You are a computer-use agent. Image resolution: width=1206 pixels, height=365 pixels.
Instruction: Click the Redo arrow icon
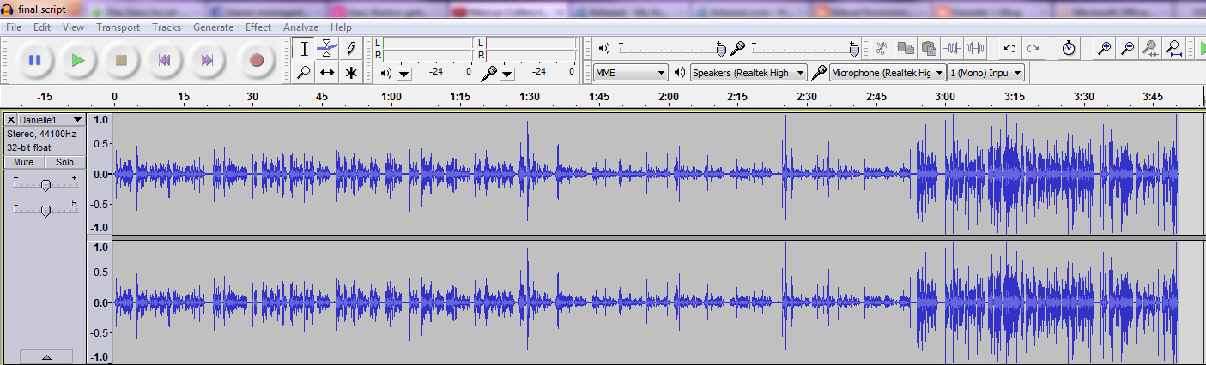click(1033, 48)
